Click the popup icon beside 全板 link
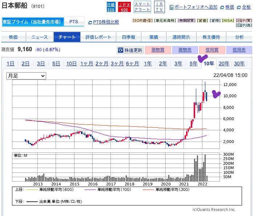254x216 pixels. pos(239,8)
